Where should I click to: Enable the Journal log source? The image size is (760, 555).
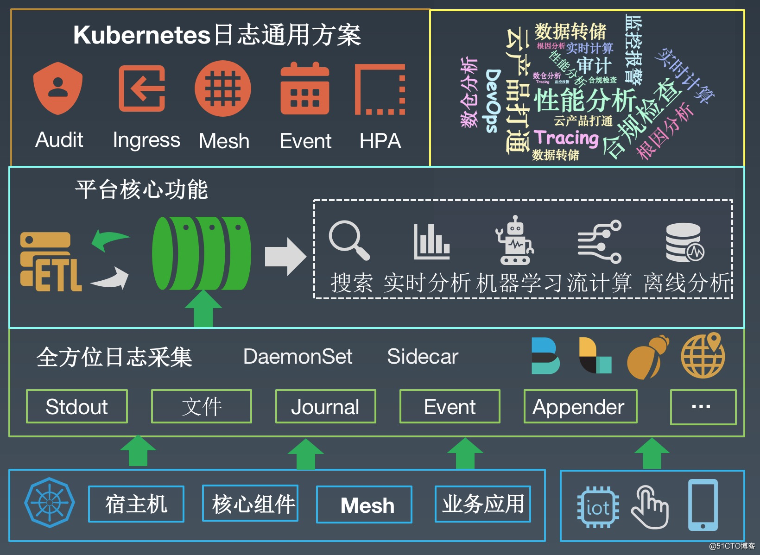point(325,407)
